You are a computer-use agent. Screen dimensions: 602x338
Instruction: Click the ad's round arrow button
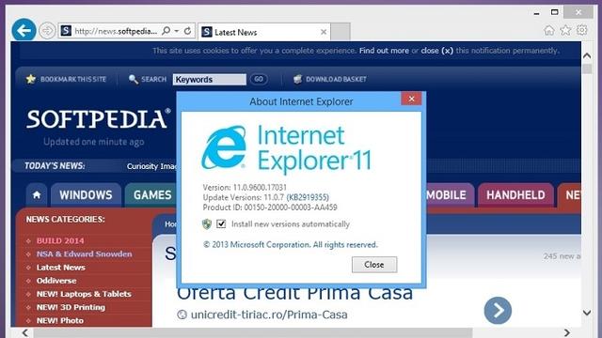(x=498, y=311)
